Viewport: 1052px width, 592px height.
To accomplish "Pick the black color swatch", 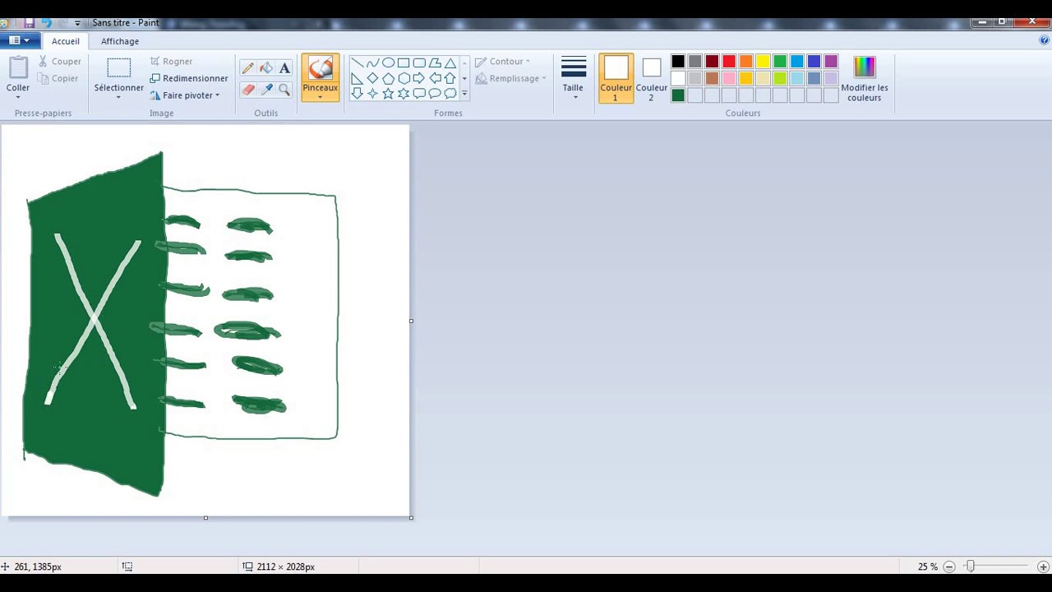I will tap(678, 62).
